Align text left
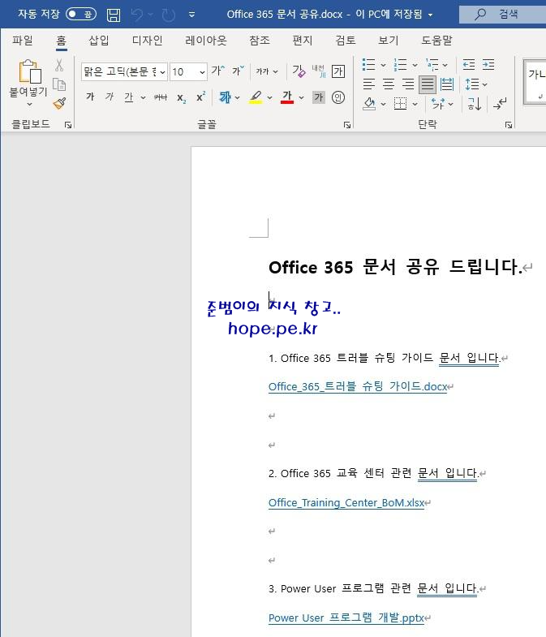Viewport: 546px width, 637px height. pyautogui.click(x=369, y=84)
